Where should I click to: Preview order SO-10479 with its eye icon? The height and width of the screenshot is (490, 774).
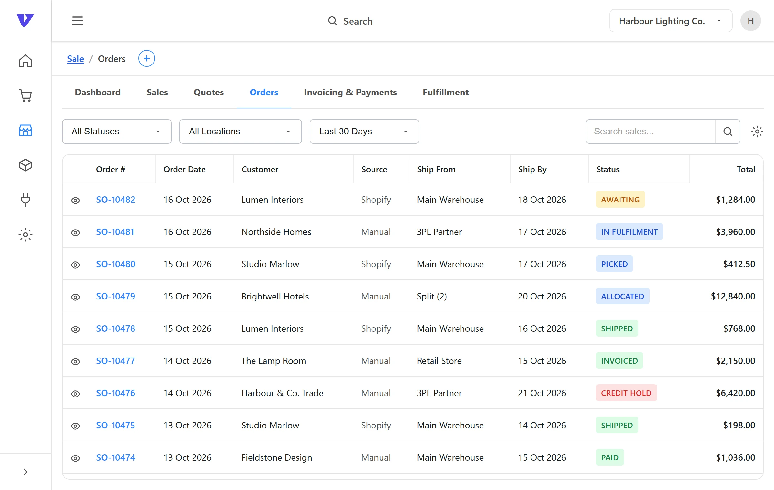point(75,297)
